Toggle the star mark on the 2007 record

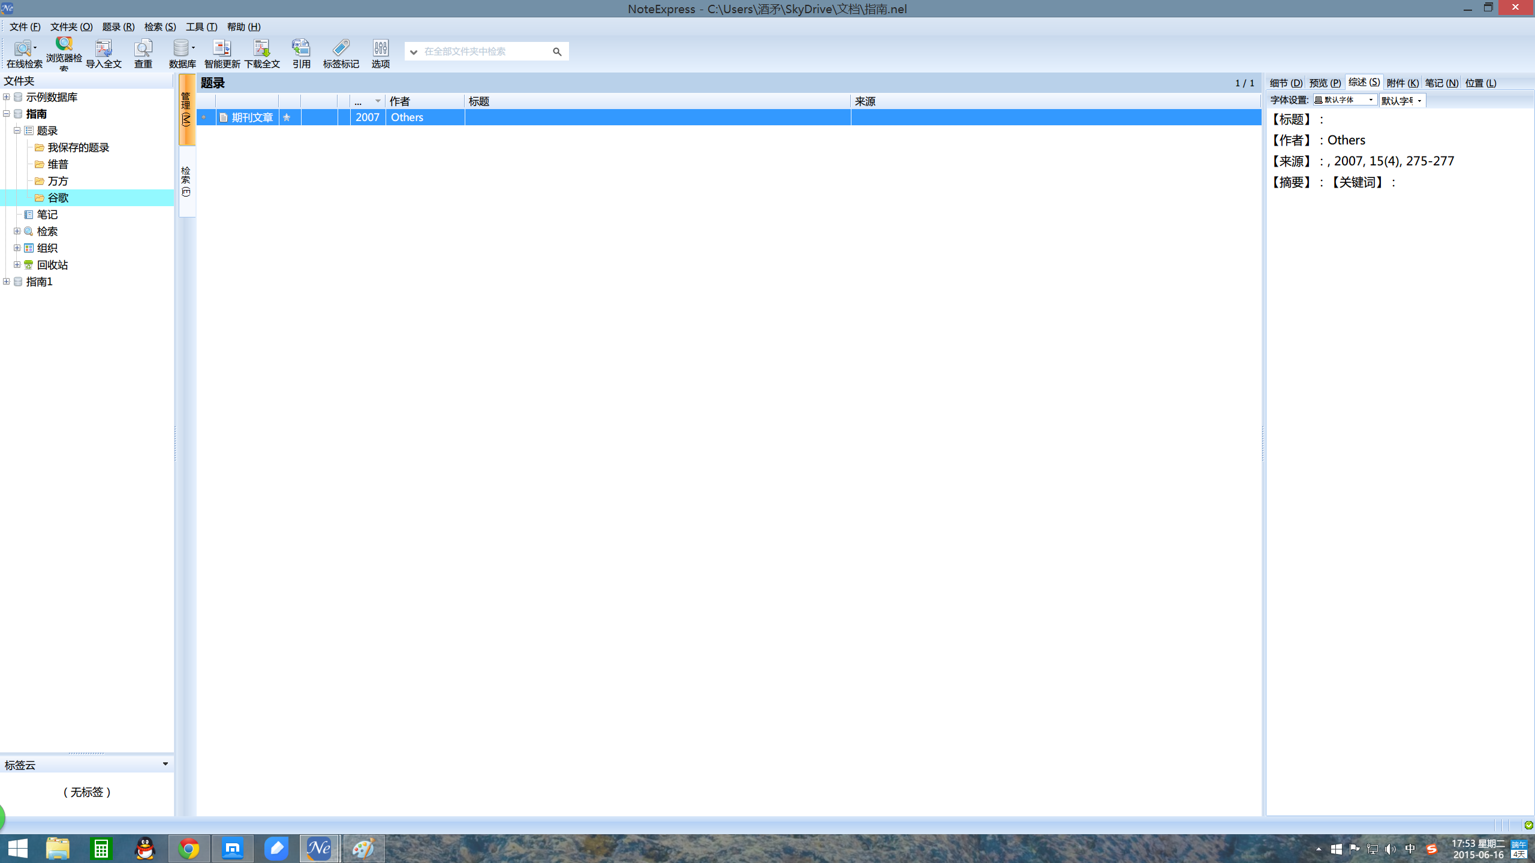point(287,117)
